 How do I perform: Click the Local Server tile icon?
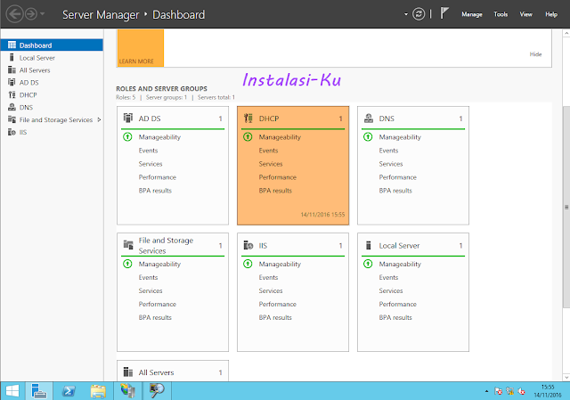368,245
